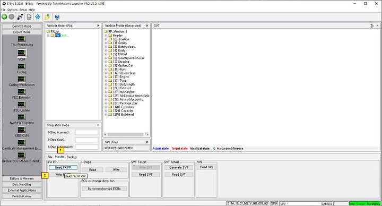
Task: Switch to the Backup tab
Action: (72, 157)
